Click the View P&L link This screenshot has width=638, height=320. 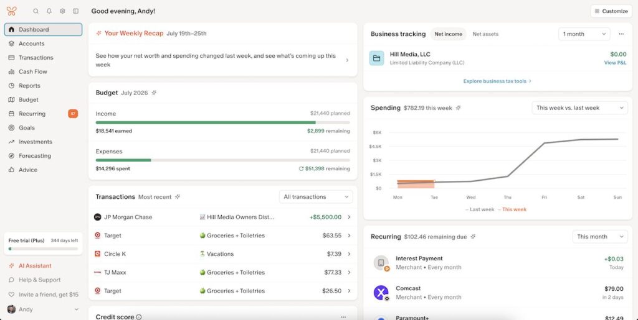615,63
